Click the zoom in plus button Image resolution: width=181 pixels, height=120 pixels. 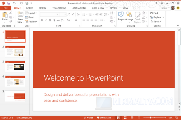point(165,118)
